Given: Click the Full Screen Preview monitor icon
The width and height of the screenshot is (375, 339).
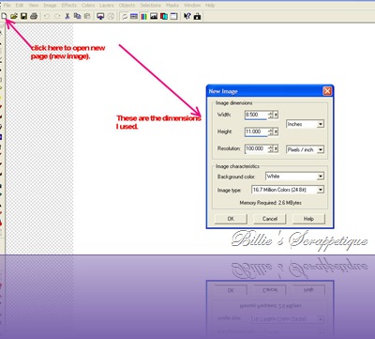Looking at the screenshot, I should 100,16.
